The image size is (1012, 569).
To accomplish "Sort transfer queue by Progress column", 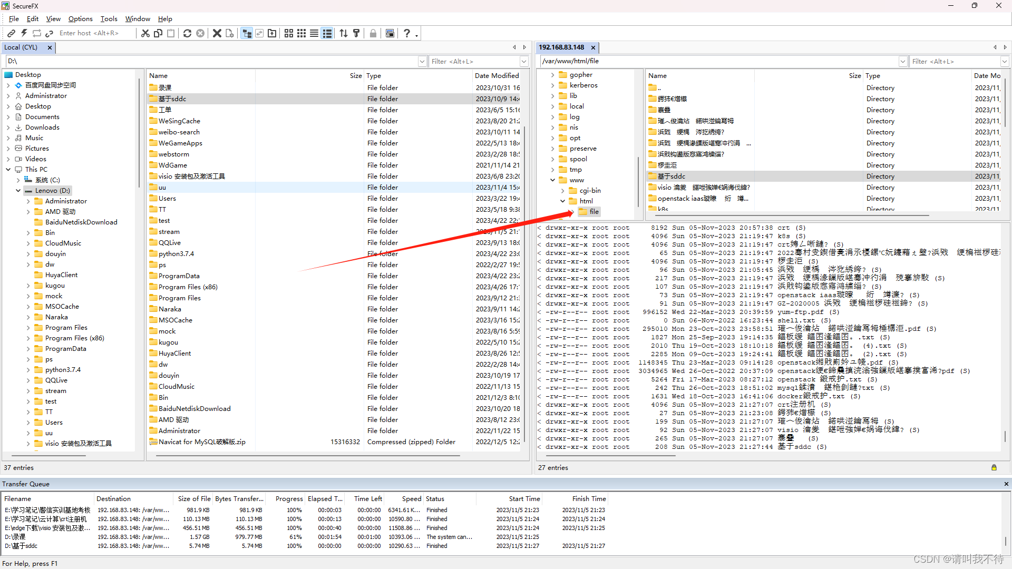I will point(289,499).
